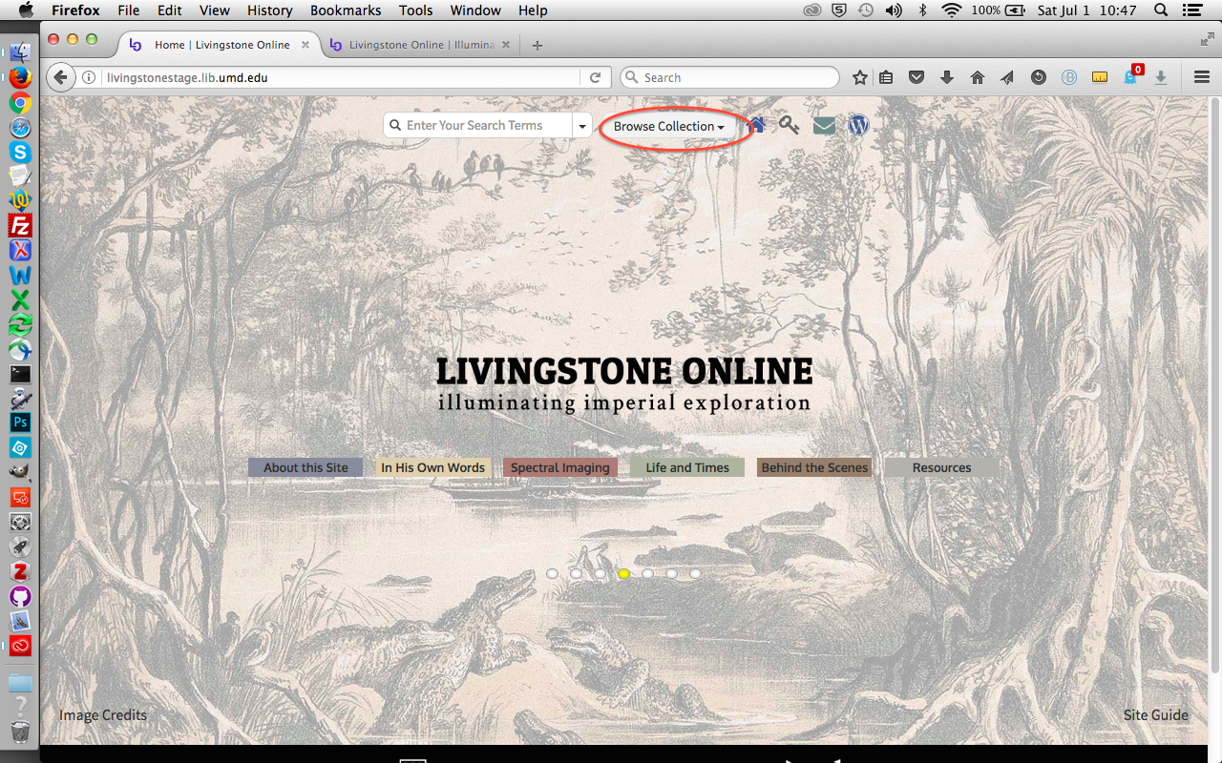Screen dimensions: 1222x763
Task: Open the Firefox app menu in menu bar
Action: [74, 10]
